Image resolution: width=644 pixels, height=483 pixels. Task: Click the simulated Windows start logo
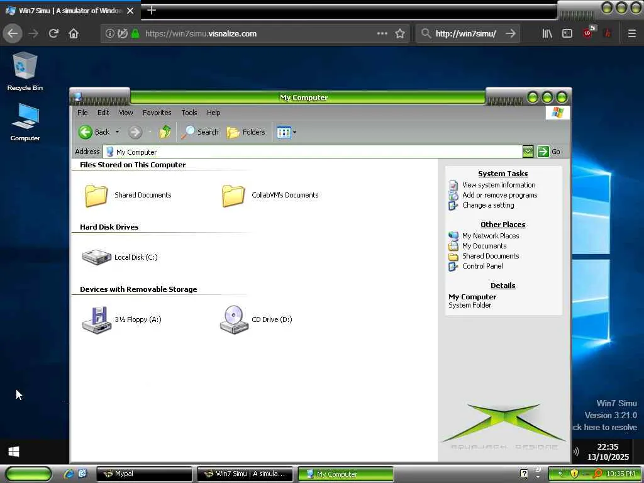[x=14, y=452]
